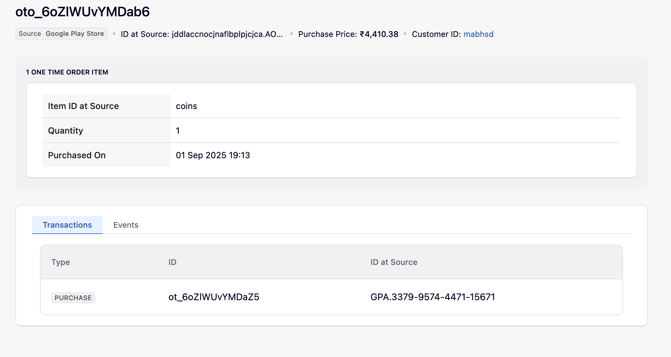Click the page title oto_6oZlWUvYMDab6
Screen dimensions: 671x357
(83, 12)
